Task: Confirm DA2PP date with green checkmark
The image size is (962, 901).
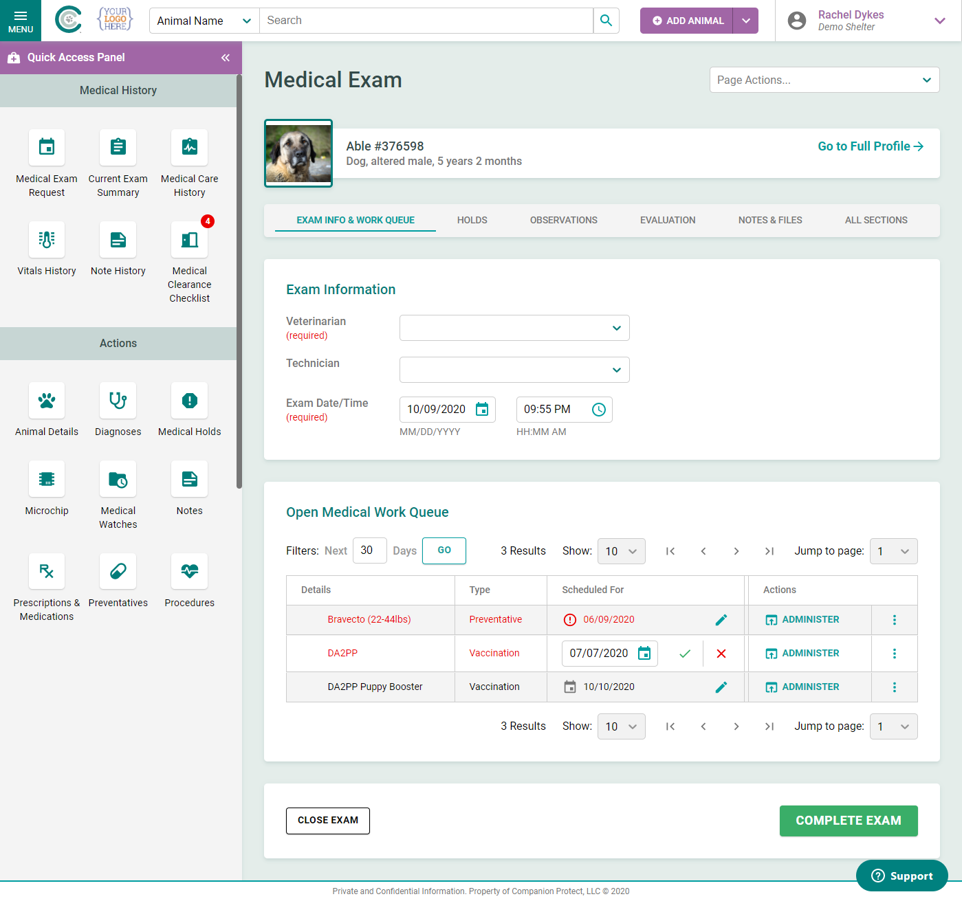Action: coord(684,654)
